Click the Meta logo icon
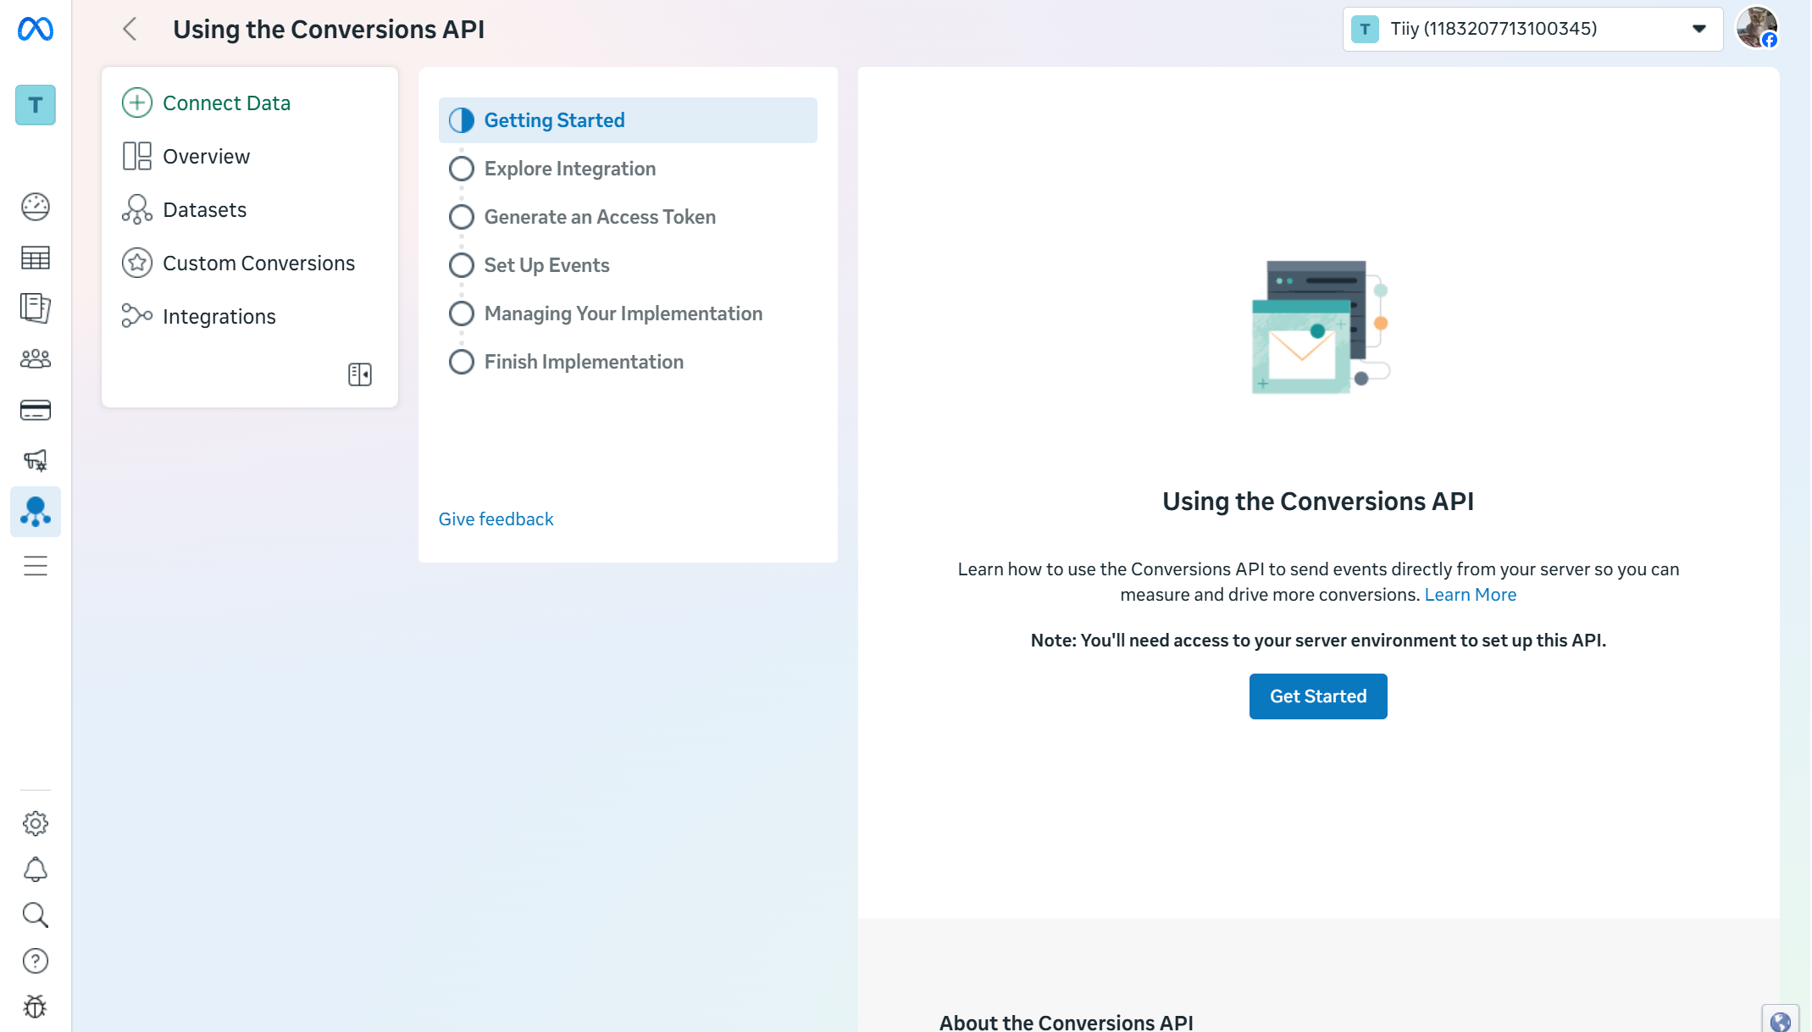Image resolution: width=1812 pixels, height=1032 pixels. coord(36,29)
